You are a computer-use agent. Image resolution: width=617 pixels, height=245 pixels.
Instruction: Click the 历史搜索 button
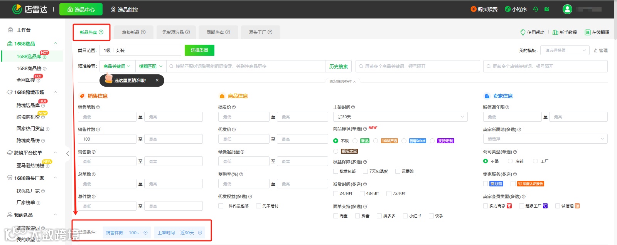pyautogui.click(x=338, y=66)
